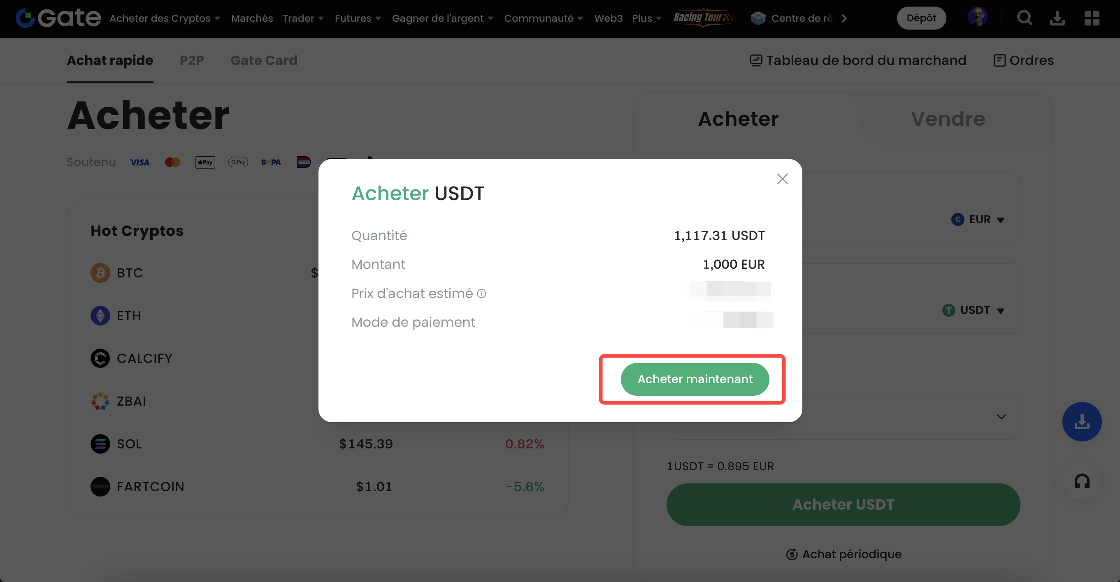Open the user profile avatar

pyautogui.click(x=977, y=17)
